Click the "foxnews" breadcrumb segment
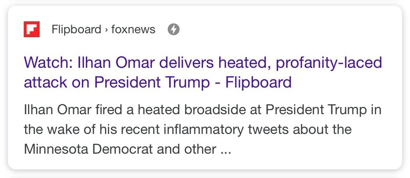The width and height of the screenshot is (410, 178). point(133,29)
